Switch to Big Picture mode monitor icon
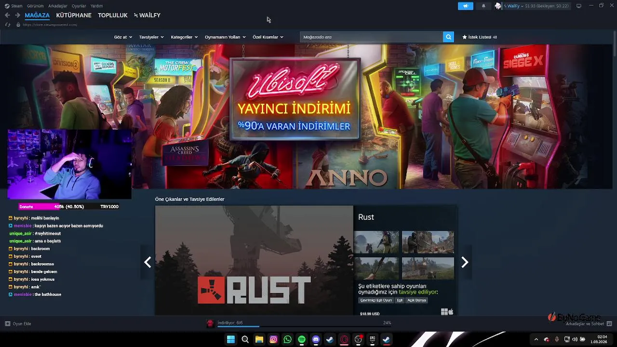Screen dimensions: 617x347 (579, 6)
